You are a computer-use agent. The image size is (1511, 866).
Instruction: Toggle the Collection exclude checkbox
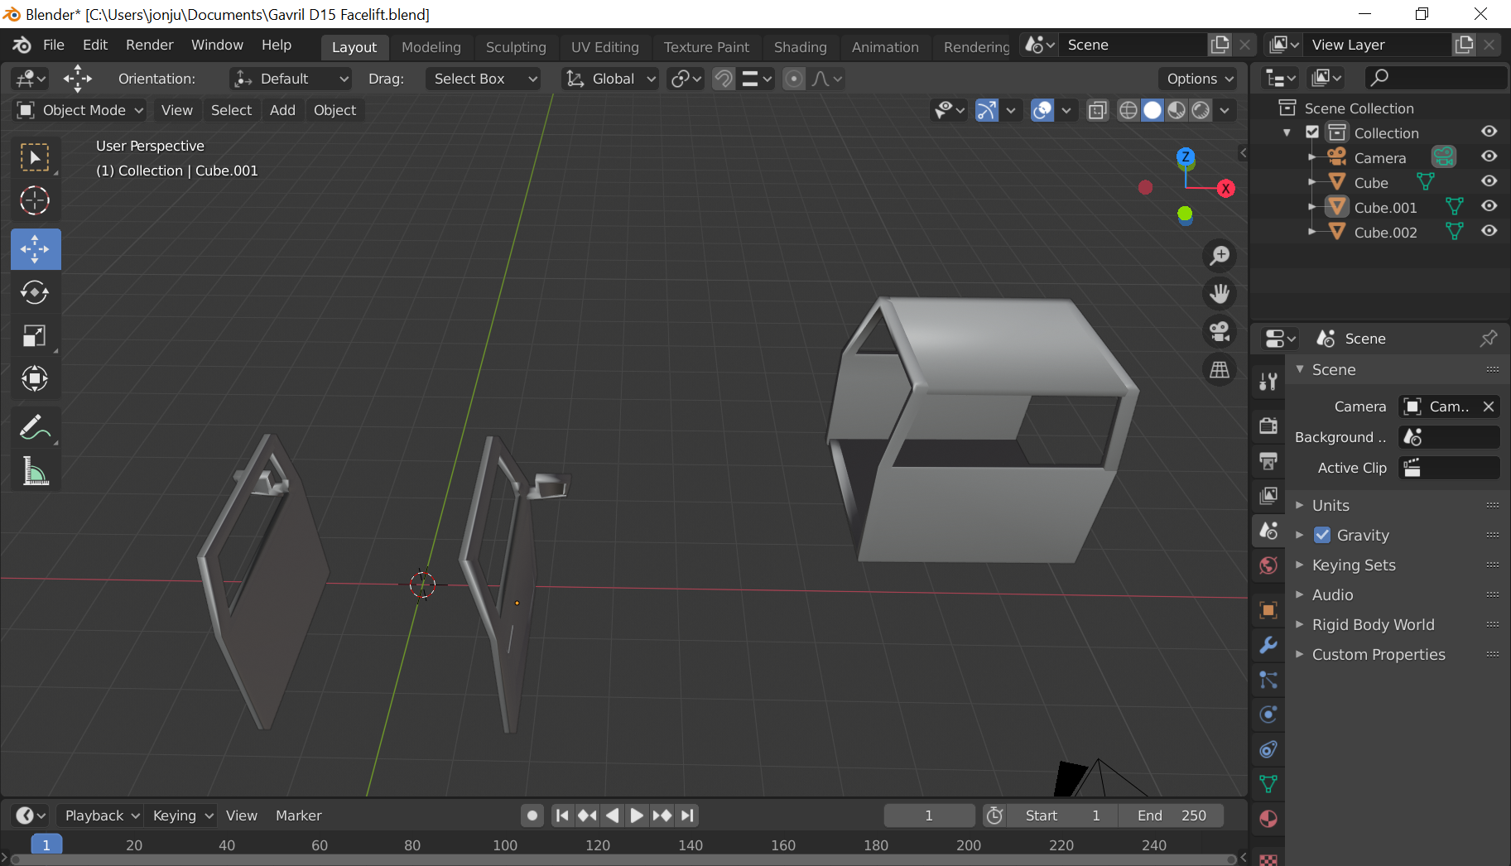click(x=1312, y=132)
